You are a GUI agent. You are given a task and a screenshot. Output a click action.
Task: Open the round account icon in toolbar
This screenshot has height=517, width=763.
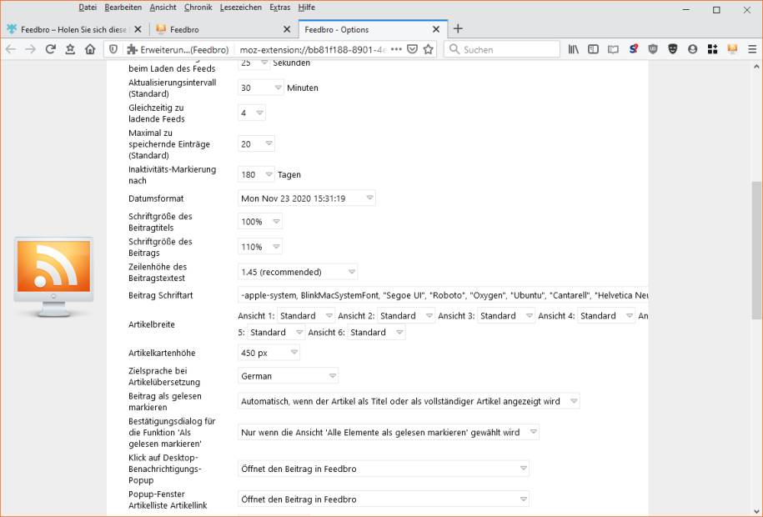click(692, 49)
